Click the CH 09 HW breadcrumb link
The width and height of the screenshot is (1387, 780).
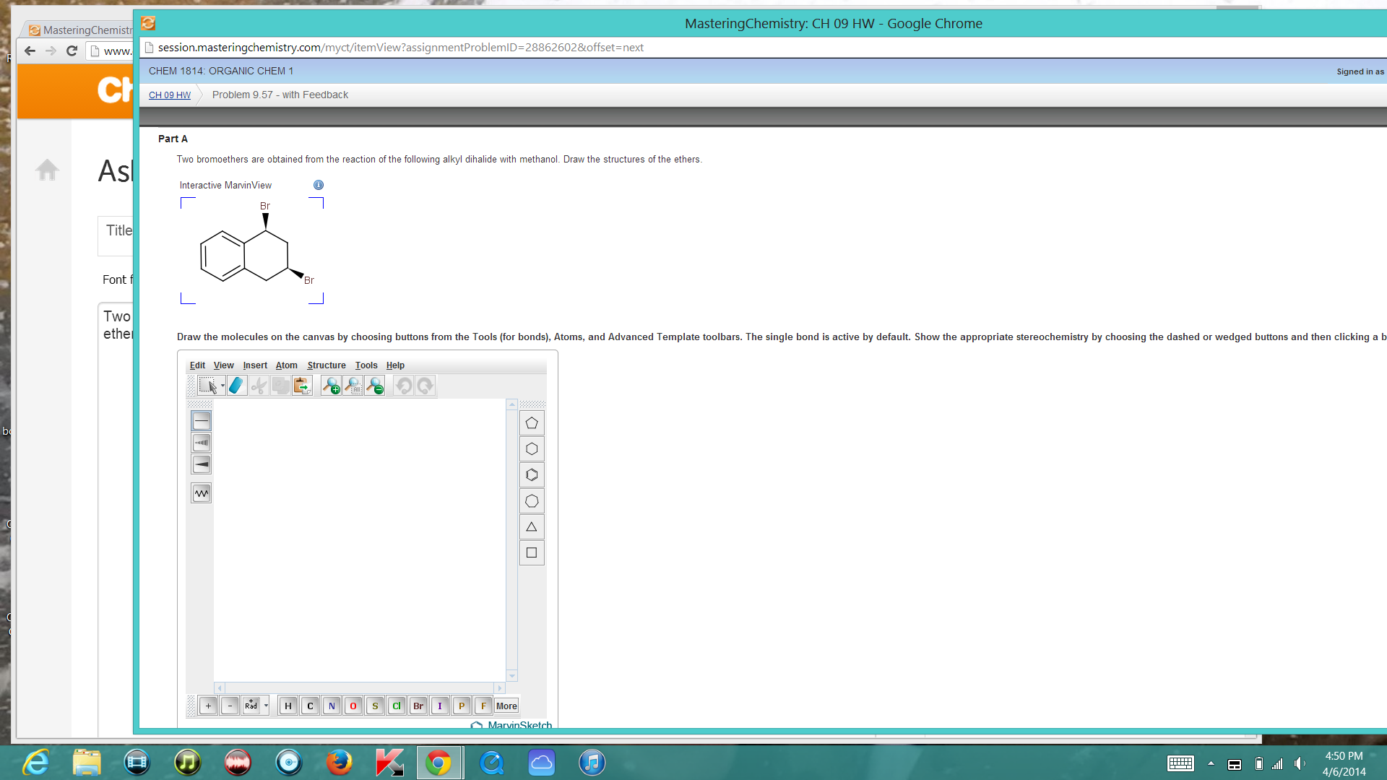coord(170,95)
